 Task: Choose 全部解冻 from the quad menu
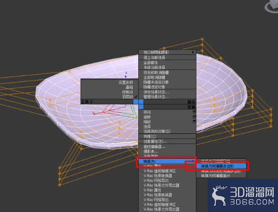[x=167, y=63]
